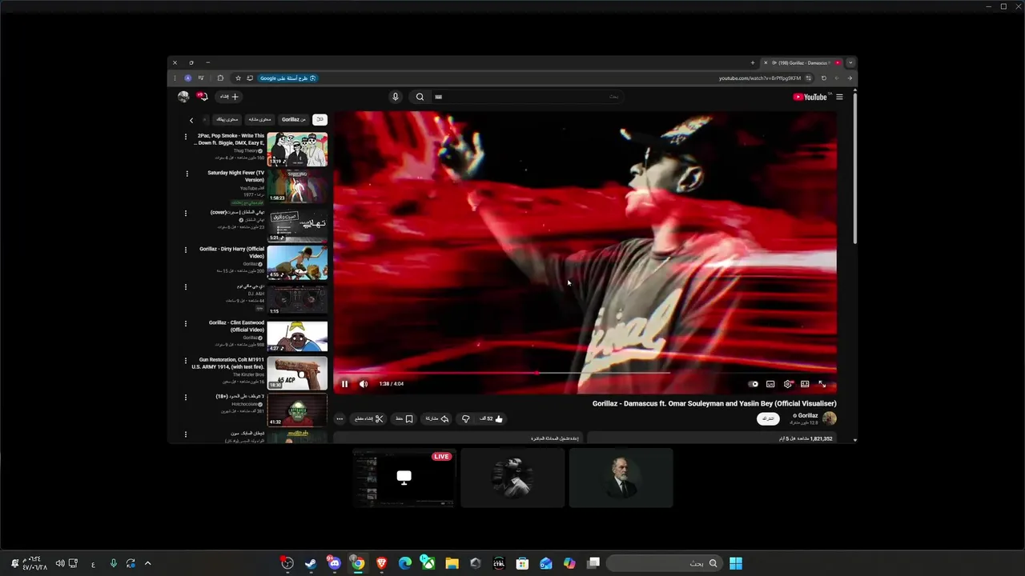Viewport: 1025px width, 576px height.
Task: Save the video with bookmark button
Action: (x=404, y=418)
